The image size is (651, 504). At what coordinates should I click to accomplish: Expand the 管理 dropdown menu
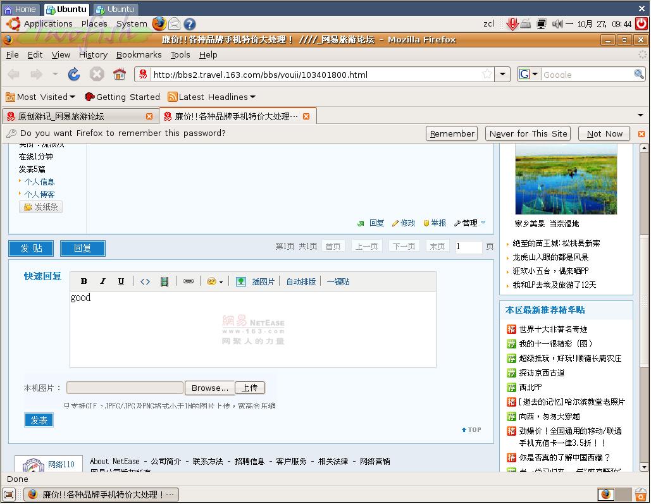click(469, 223)
